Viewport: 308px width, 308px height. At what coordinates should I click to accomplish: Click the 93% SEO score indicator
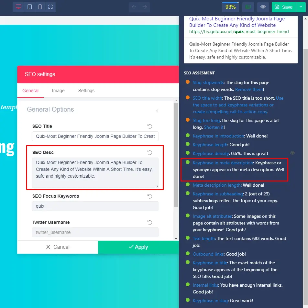230,7
